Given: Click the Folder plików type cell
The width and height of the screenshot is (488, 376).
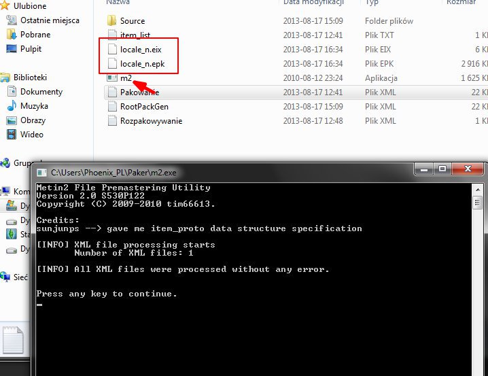Looking at the screenshot, I should [389, 21].
